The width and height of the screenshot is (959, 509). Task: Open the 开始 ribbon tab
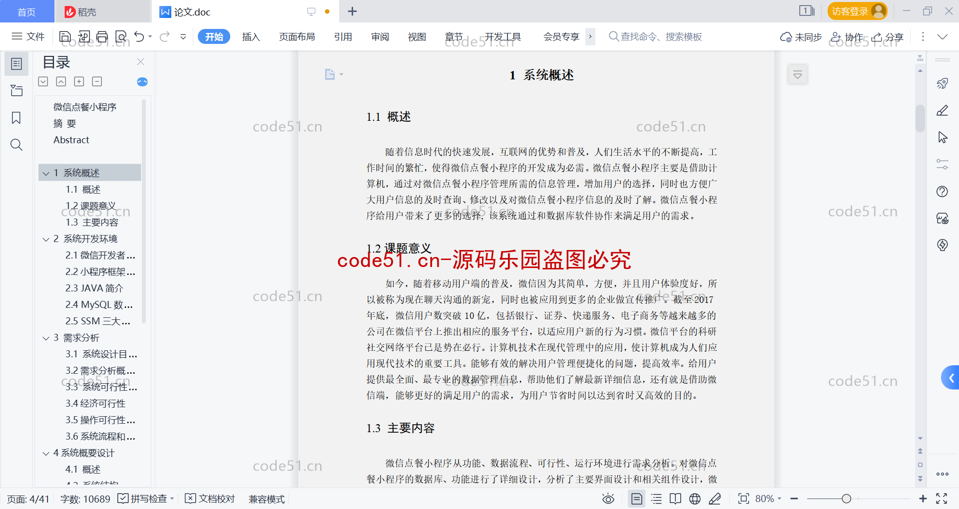(x=214, y=36)
